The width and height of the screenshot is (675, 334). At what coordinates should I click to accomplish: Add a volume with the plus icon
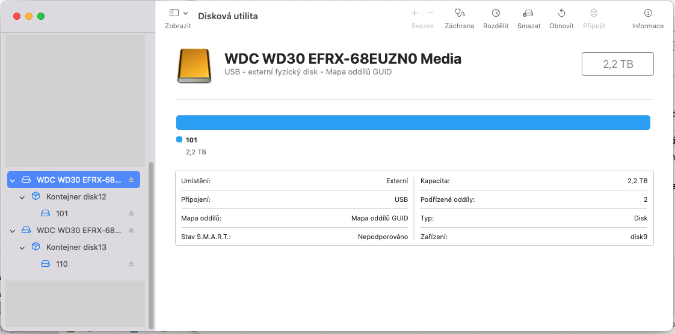click(x=415, y=13)
